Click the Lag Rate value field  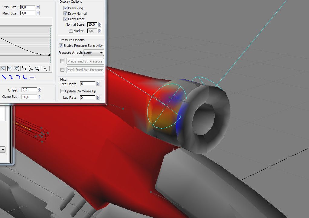[x=88, y=98]
